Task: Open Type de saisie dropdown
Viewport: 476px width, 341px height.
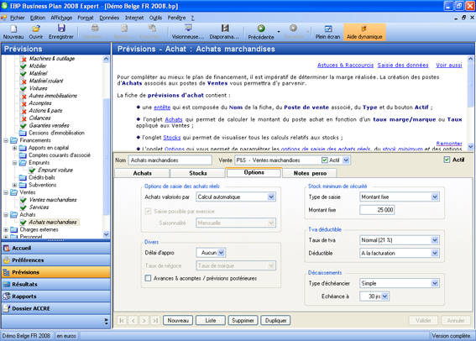Action: [x=435, y=197]
